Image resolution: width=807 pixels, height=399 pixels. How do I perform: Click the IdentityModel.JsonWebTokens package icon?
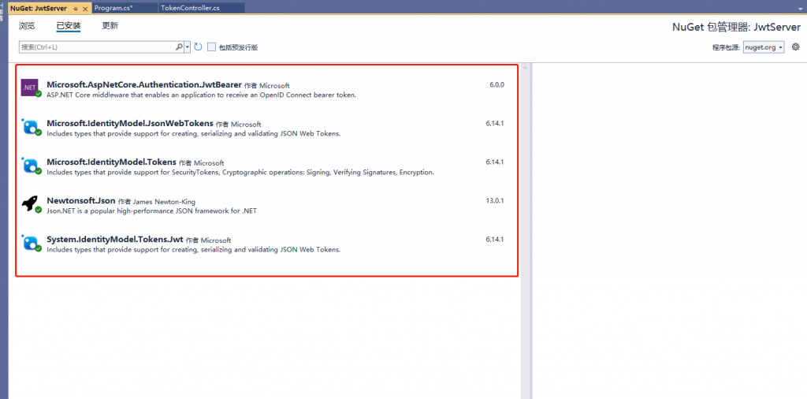tap(30, 127)
